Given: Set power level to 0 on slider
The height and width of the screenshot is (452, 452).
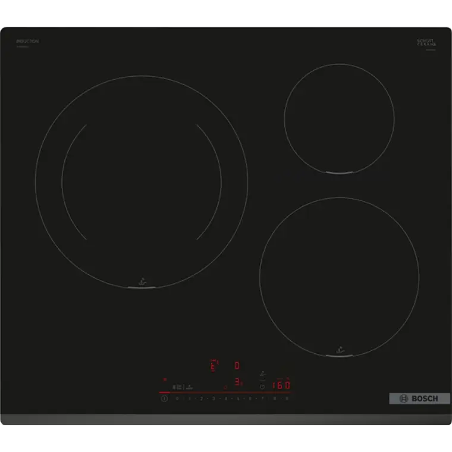Looking at the screenshot, I should point(177,398).
